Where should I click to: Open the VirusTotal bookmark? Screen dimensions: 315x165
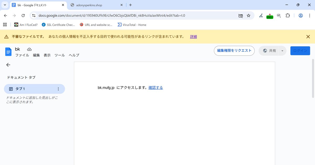pos(131,25)
